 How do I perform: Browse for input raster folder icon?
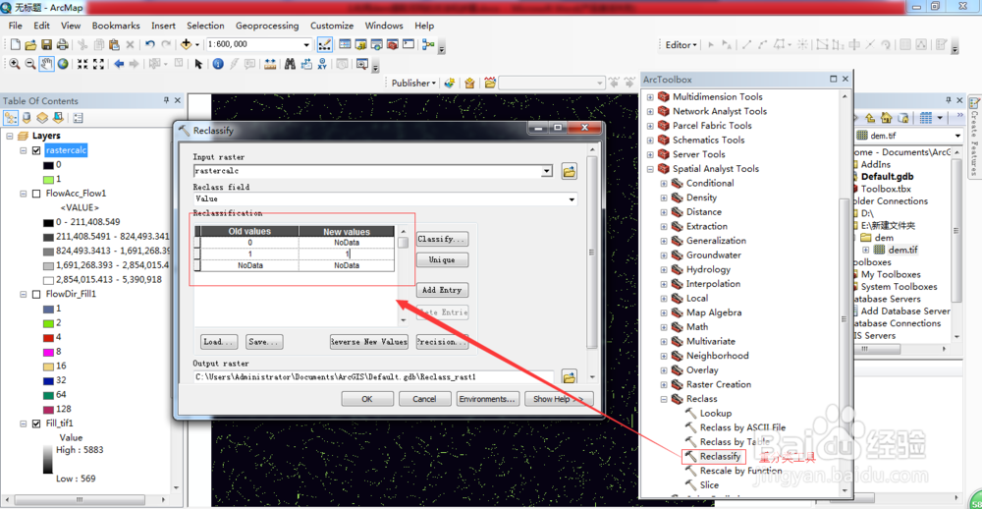tap(570, 171)
